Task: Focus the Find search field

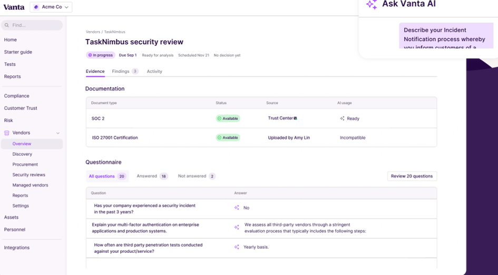Action: tap(34, 25)
